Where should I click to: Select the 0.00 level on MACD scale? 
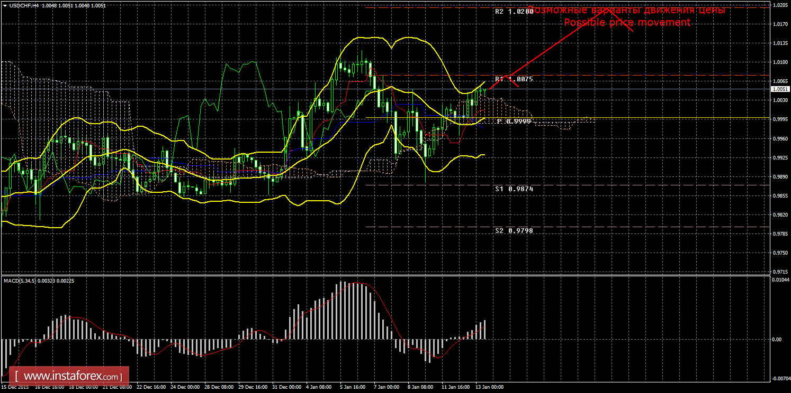point(777,340)
